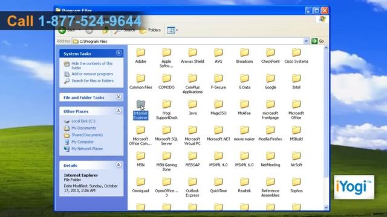
Task: Expand the File and Folder Tasks panel
Action: pyautogui.click(x=119, y=97)
